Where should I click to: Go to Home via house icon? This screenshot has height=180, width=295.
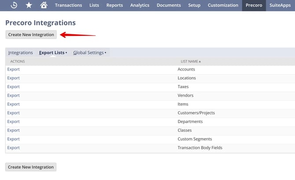point(43,5)
